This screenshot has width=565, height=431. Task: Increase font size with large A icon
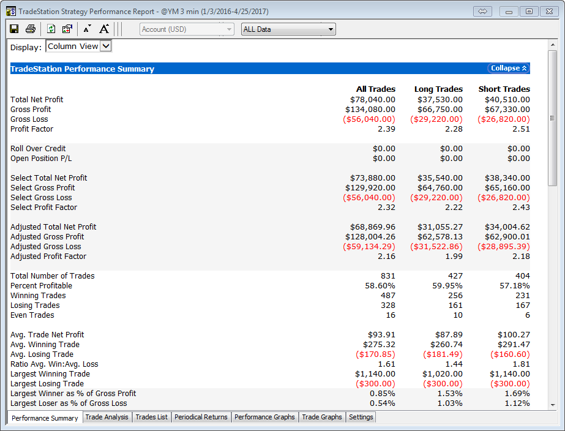[104, 29]
